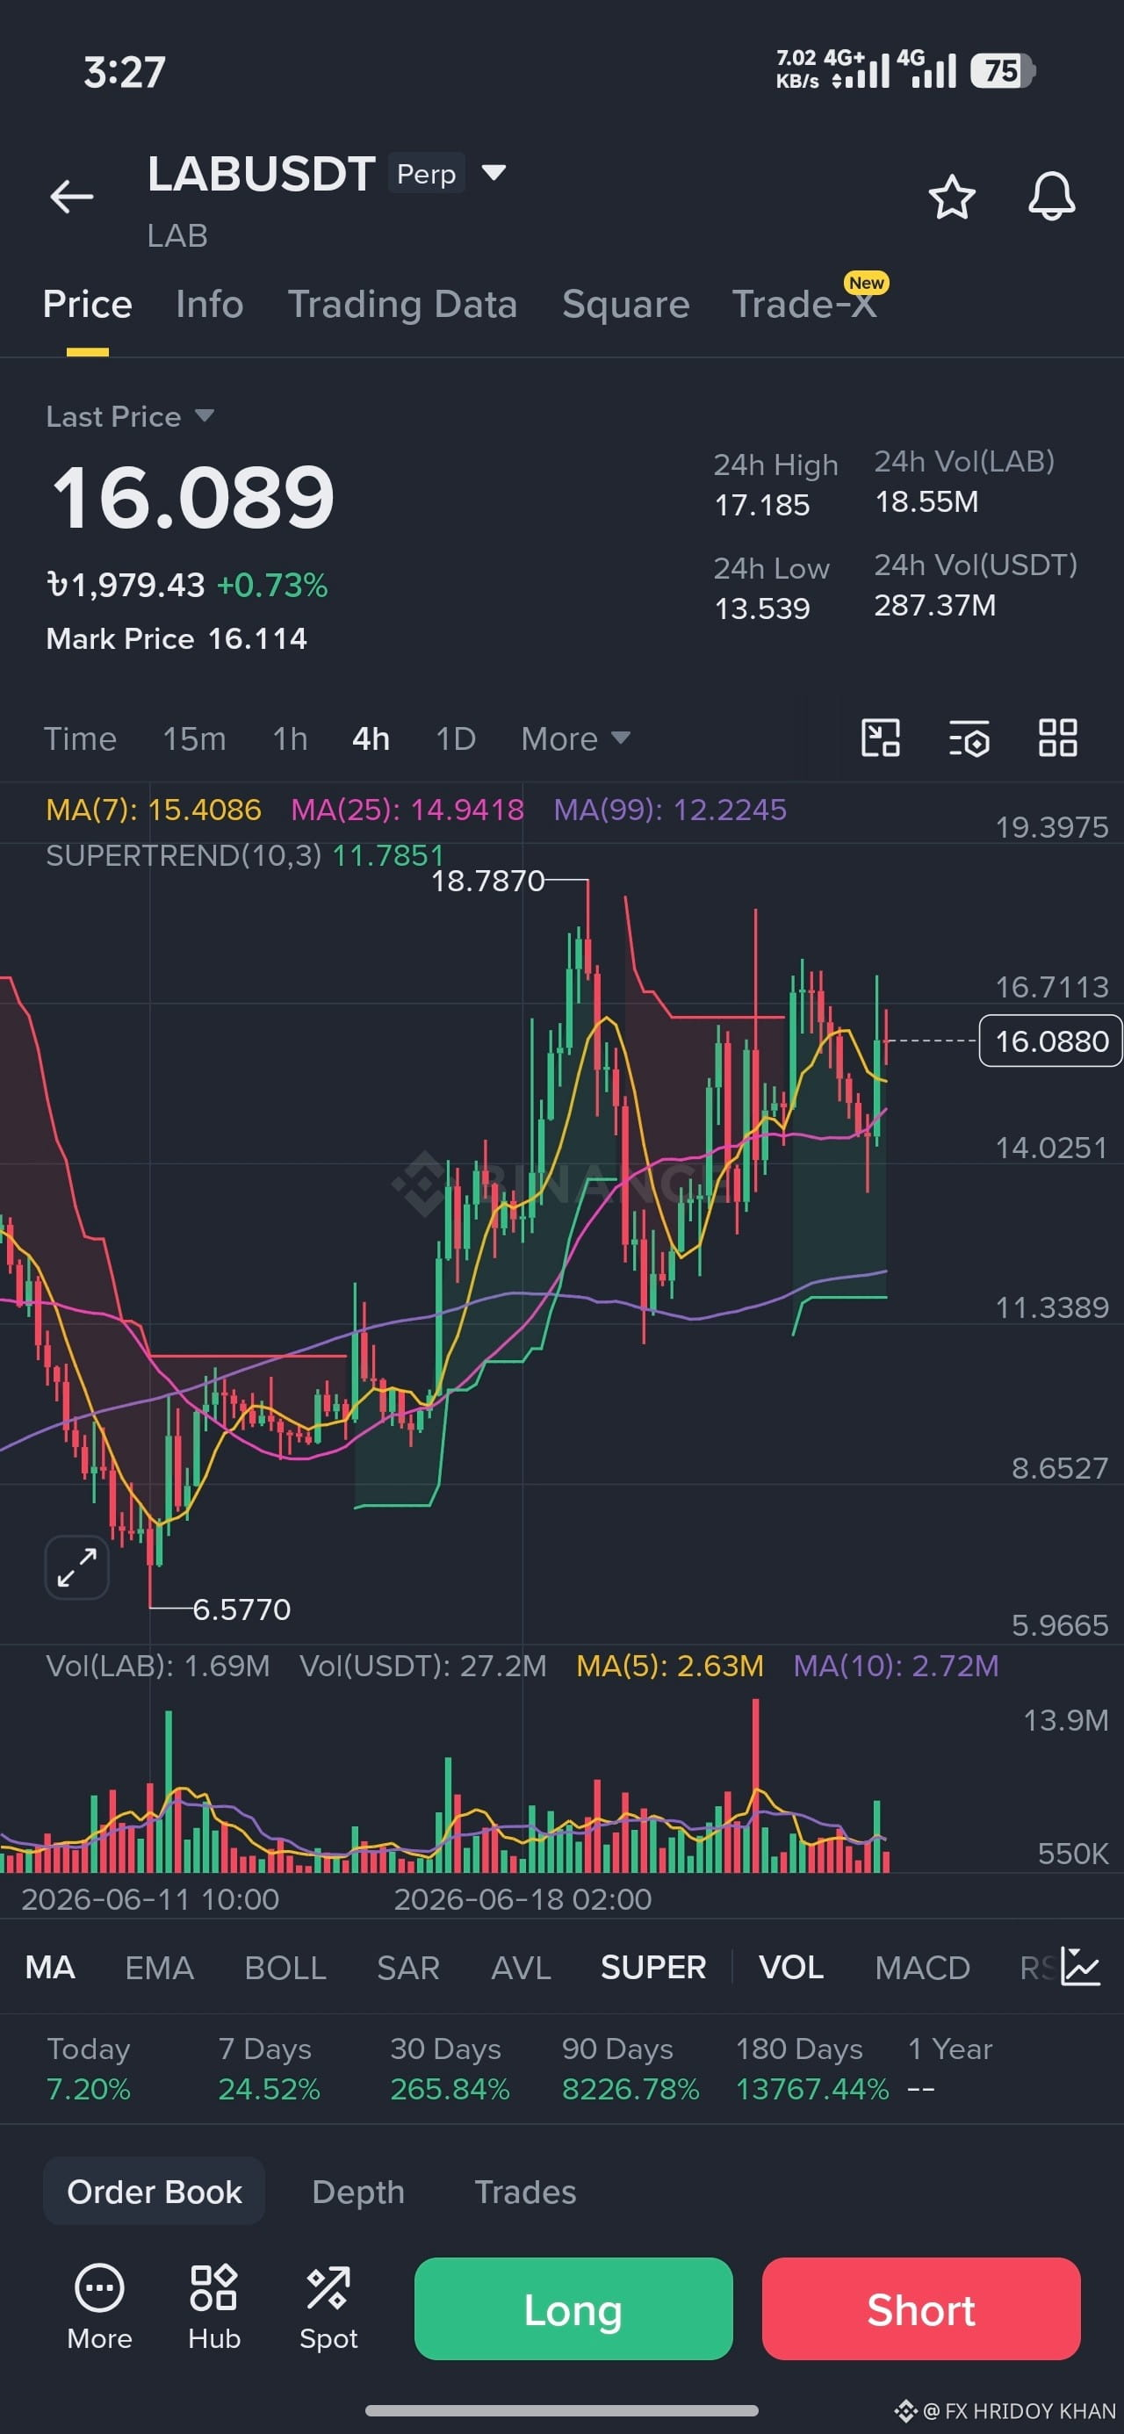Open the Hub icon
1124x2434 pixels.
[213, 2308]
